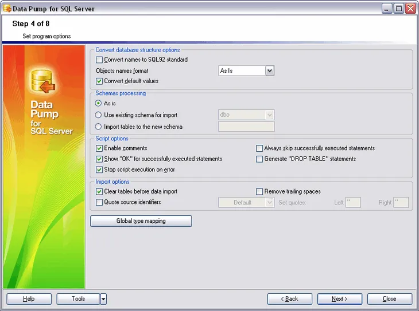The image size is (419, 311).
Task: Click the "Schemas processing" group label
Action: click(121, 93)
